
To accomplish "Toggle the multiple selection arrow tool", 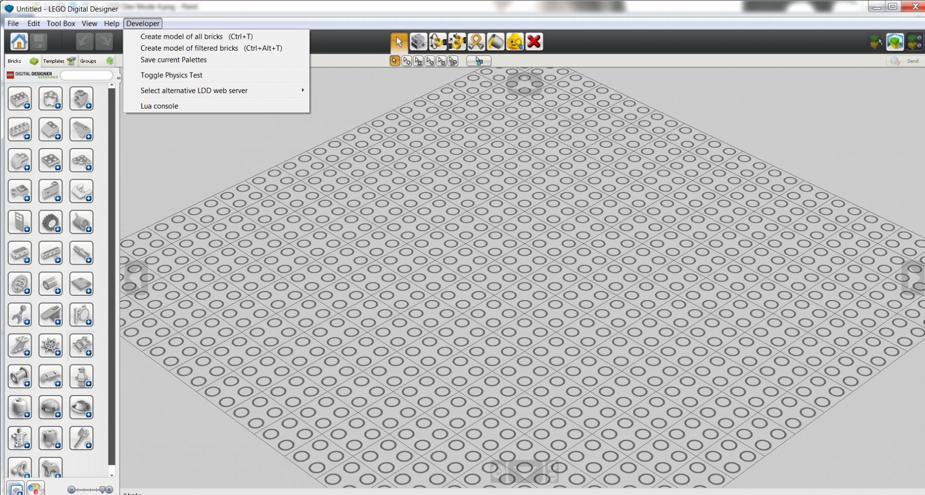I will pyautogui.click(x=407, y=61).
